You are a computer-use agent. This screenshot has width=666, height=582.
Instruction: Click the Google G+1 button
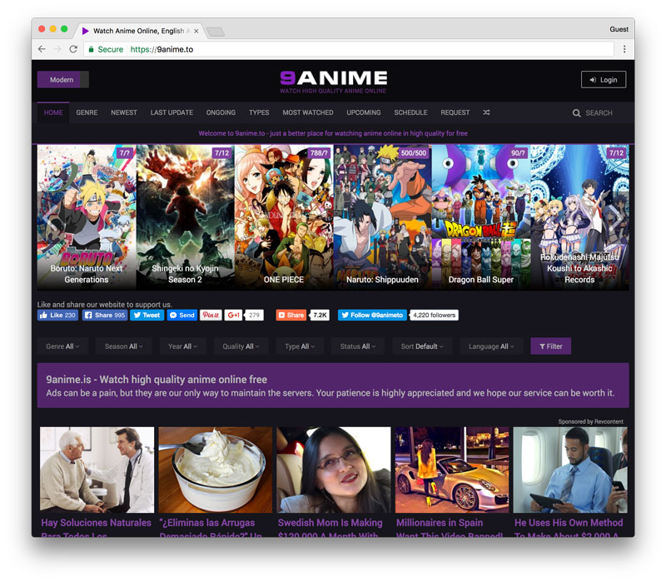click(233, 316)
